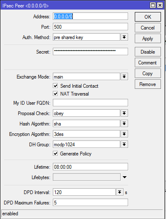Toggle NAT Traversal checkbox

(x=55, y=94)
